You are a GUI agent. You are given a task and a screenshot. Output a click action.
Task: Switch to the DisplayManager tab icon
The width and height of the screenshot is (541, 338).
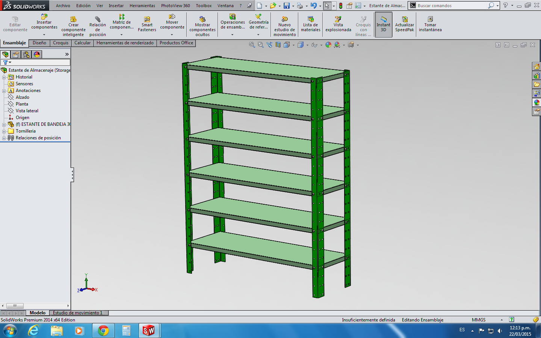click(x=37, y=54)
